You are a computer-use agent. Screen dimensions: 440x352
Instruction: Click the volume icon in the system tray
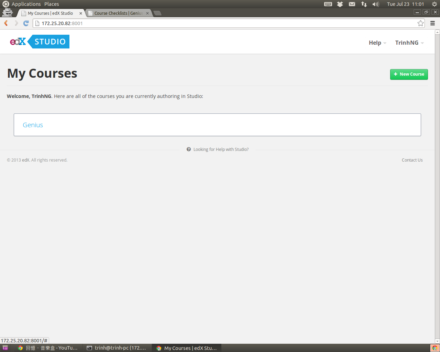[x=375, y=4]
